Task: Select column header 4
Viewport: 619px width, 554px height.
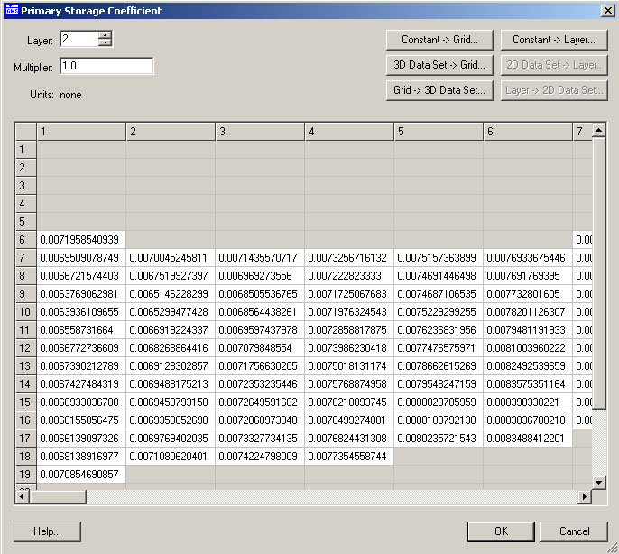Action: point(349,132)
